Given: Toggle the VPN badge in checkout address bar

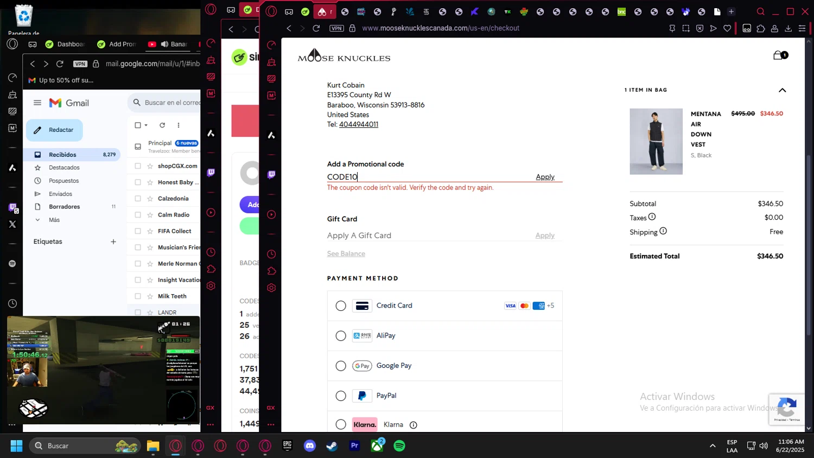Looking at the screenshot, I should click(336, 28).
